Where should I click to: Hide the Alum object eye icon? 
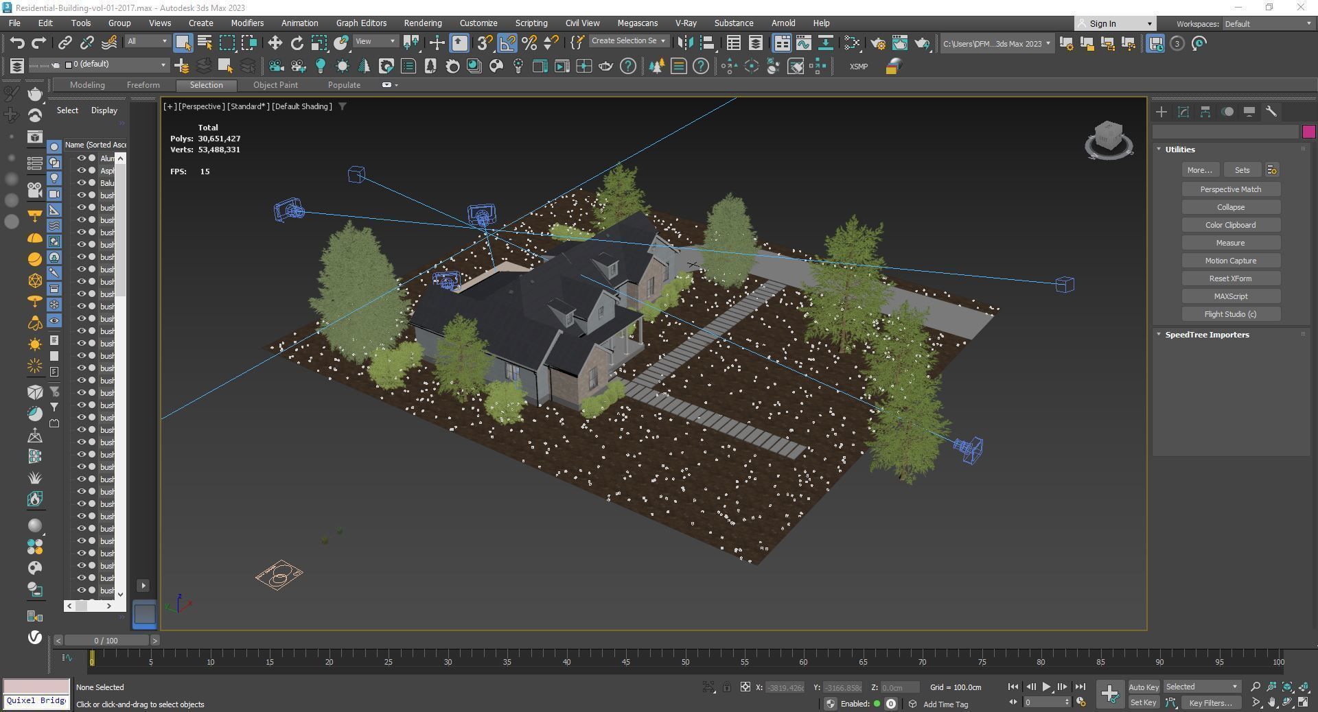[80, 158]
